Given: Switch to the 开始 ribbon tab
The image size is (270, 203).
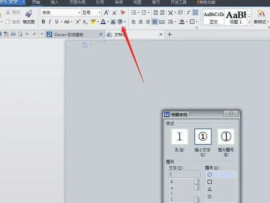Looking at the screenshot, I should click(36, 2).
